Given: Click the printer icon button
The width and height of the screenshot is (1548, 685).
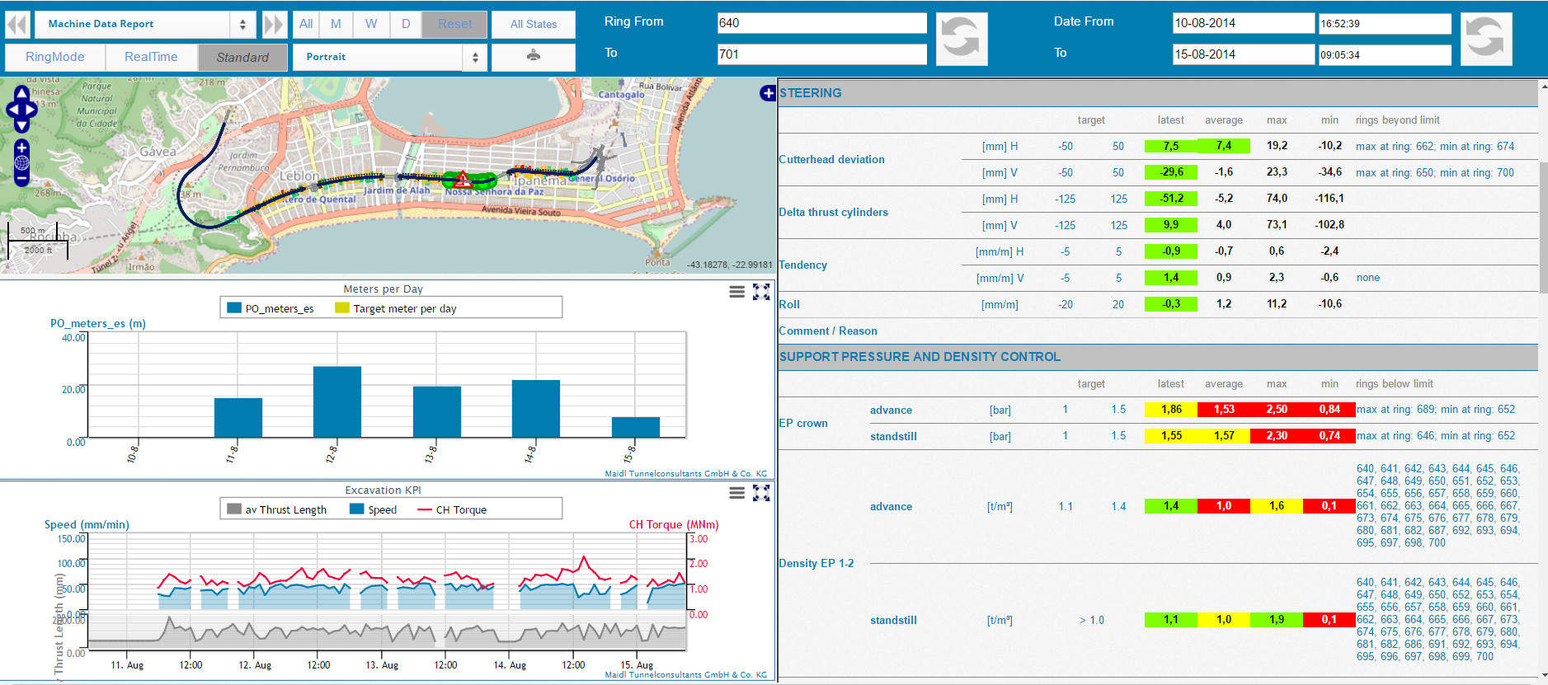Looking at the screenshot, I should tap(533, 56).
